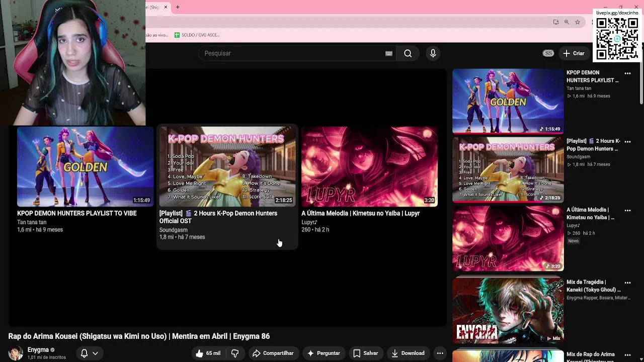Click title 2 Hours K-Pop Demon Hunters Official OST
644x362 pixels.
pos(218,217)
